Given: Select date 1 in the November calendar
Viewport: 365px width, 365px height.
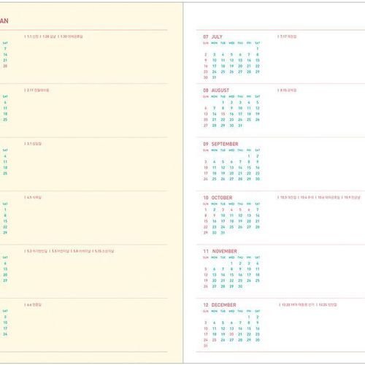Looking at the screenshot, I should point(231,264).
